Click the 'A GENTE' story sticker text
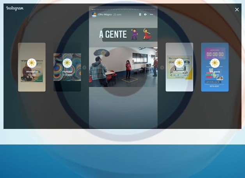The width and height of the screenshot is (245, 178). [x=113, y=35]
